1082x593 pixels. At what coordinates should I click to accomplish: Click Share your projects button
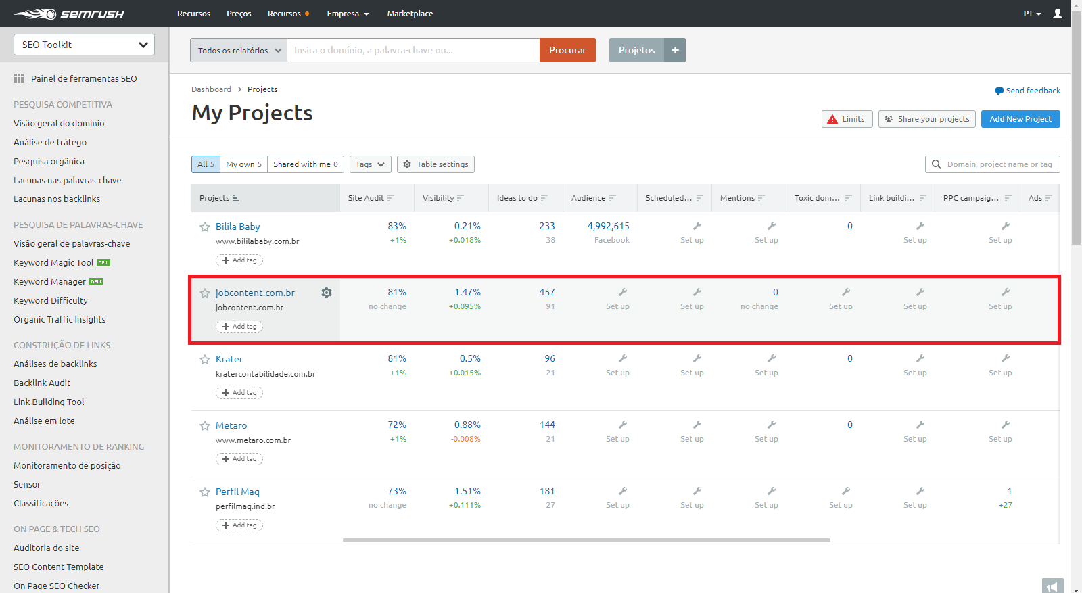[926, 119]
